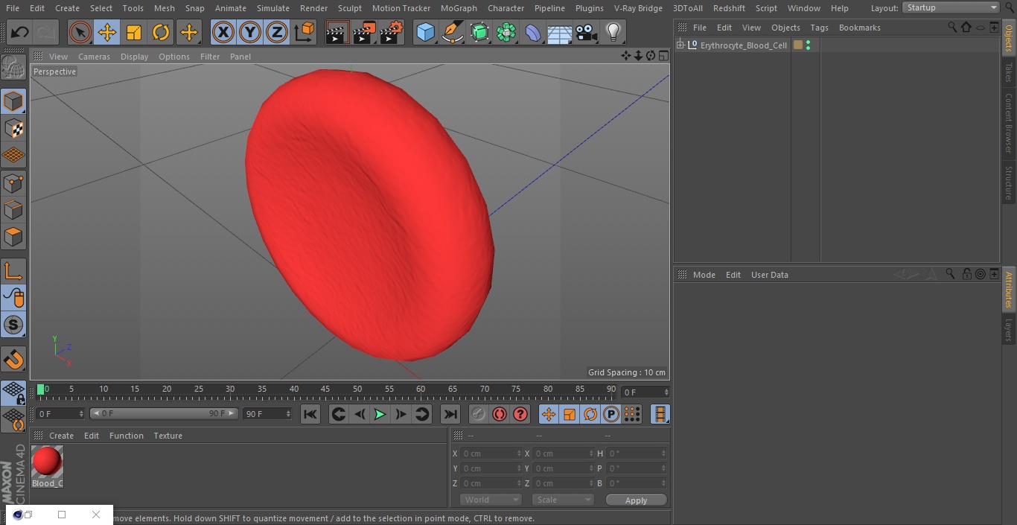Open the timeline filmstrip icon
This screenshot has height=525, width=1017.
pos(660,414)
